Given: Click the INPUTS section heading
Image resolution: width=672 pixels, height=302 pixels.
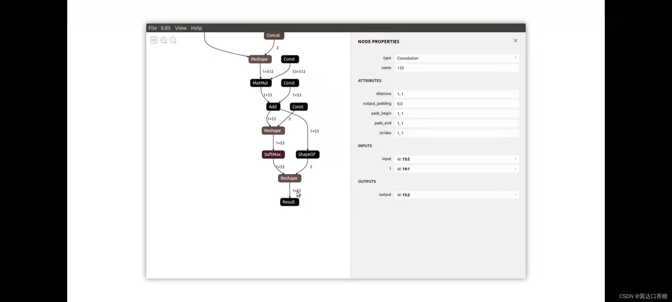Looking at the screenshot, I should click(365, 146).
